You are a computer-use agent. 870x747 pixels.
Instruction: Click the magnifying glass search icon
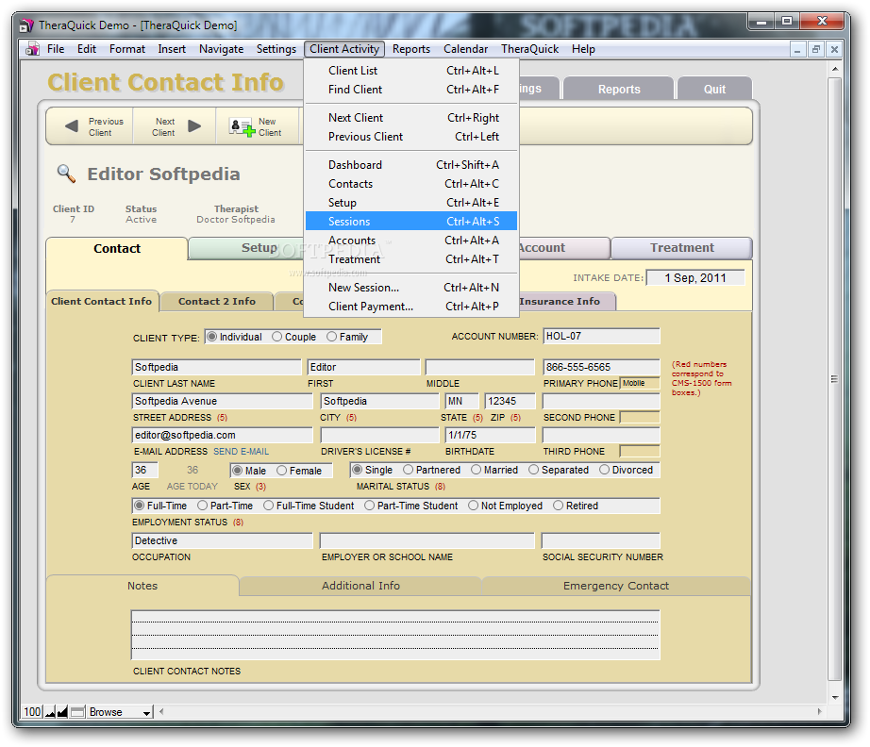coord(66,174)
